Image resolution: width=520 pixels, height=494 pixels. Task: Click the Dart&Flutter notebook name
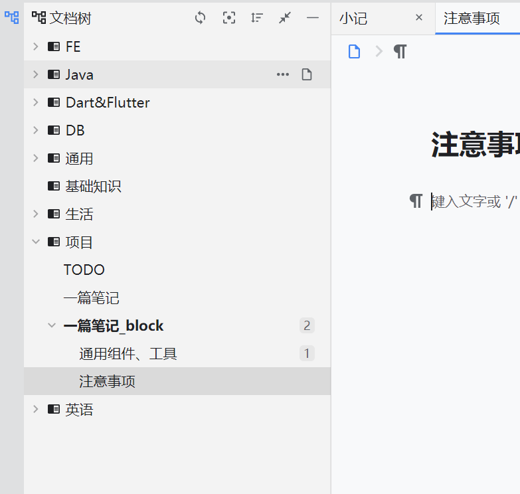pyautogui.click(x=108, y=102)
